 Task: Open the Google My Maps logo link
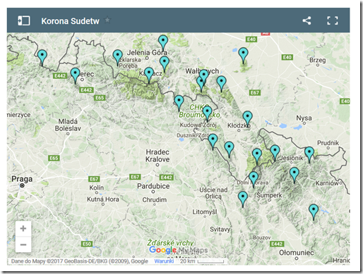[x=179, y=250]
